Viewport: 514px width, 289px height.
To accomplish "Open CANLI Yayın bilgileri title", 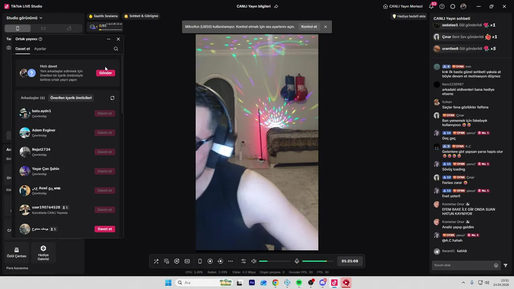I will click(x=254, y=6).
